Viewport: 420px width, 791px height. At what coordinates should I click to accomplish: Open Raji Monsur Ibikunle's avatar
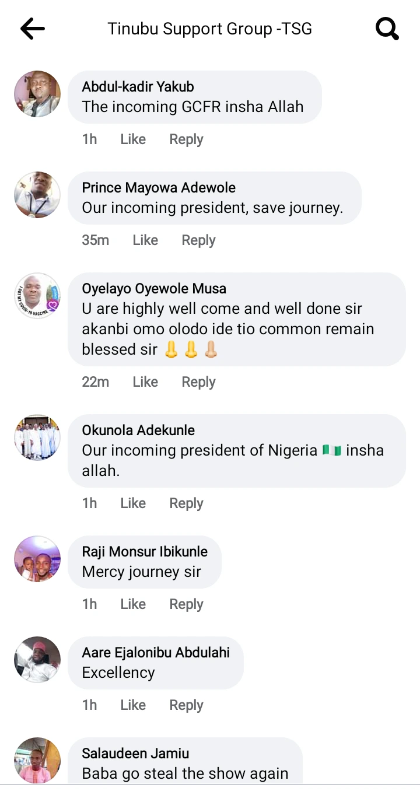[37, 559]
